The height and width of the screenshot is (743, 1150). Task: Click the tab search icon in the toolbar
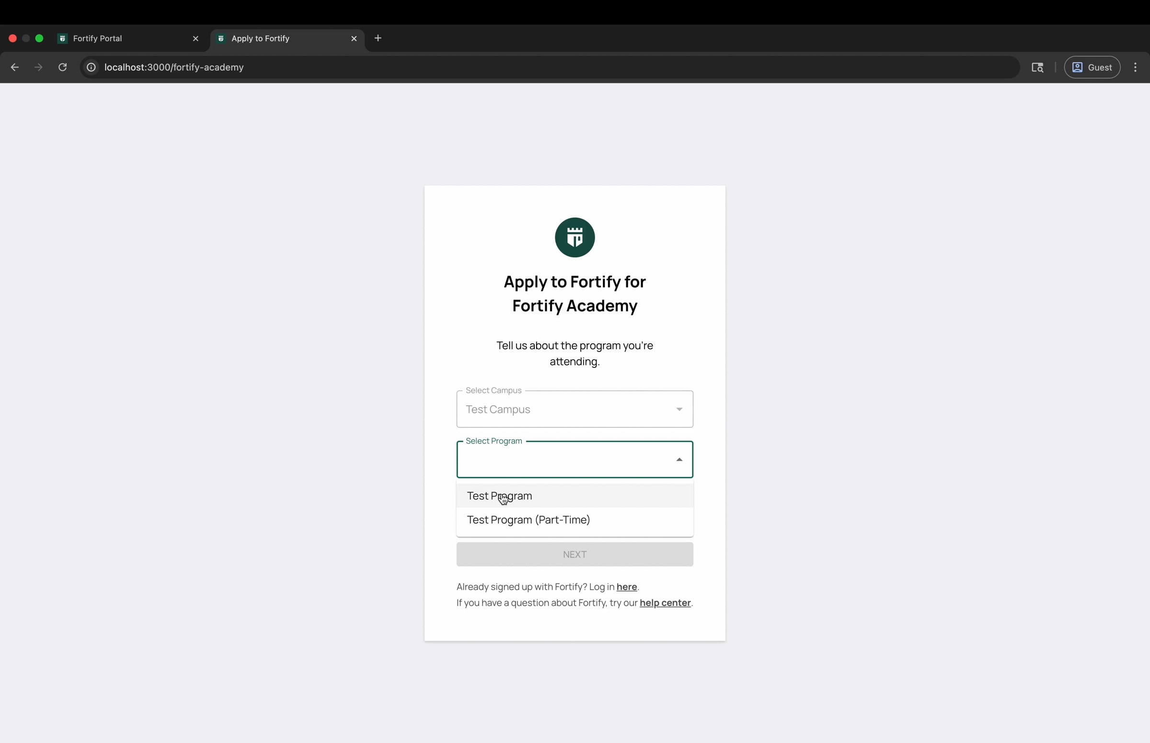[x=1037, y=67]
